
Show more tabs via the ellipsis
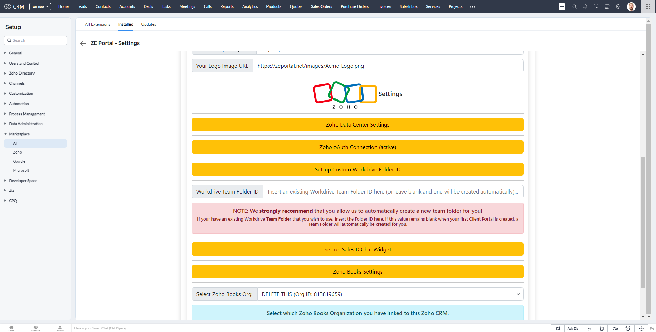(x=473, y=7)
